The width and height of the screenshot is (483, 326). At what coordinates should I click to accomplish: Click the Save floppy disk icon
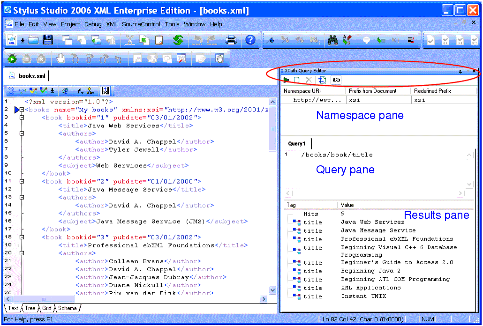point(47,40)
